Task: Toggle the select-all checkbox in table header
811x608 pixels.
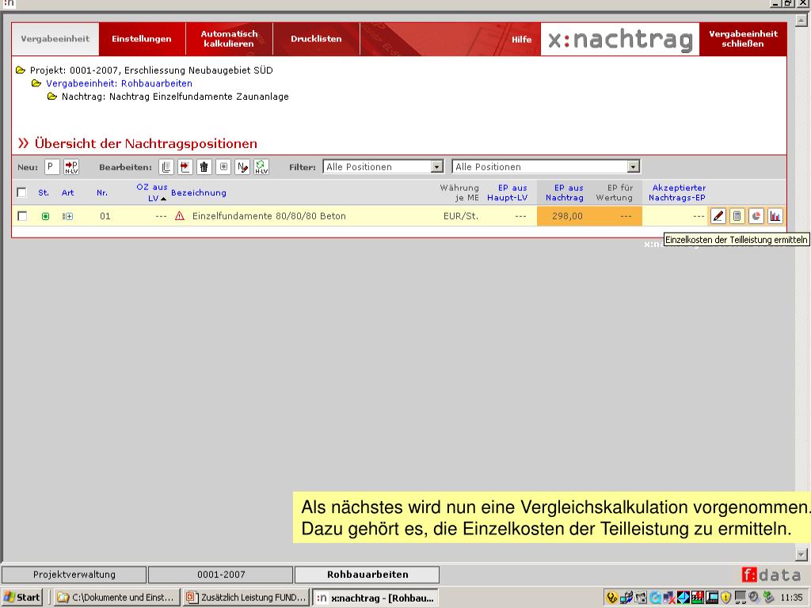Action: click(21, 192)
